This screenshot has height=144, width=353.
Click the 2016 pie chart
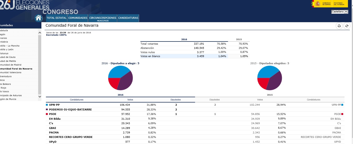tap(120, 78)
